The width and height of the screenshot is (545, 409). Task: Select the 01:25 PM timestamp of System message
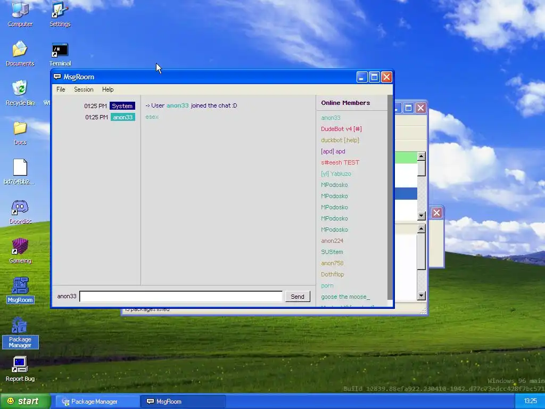click(95, 106)
